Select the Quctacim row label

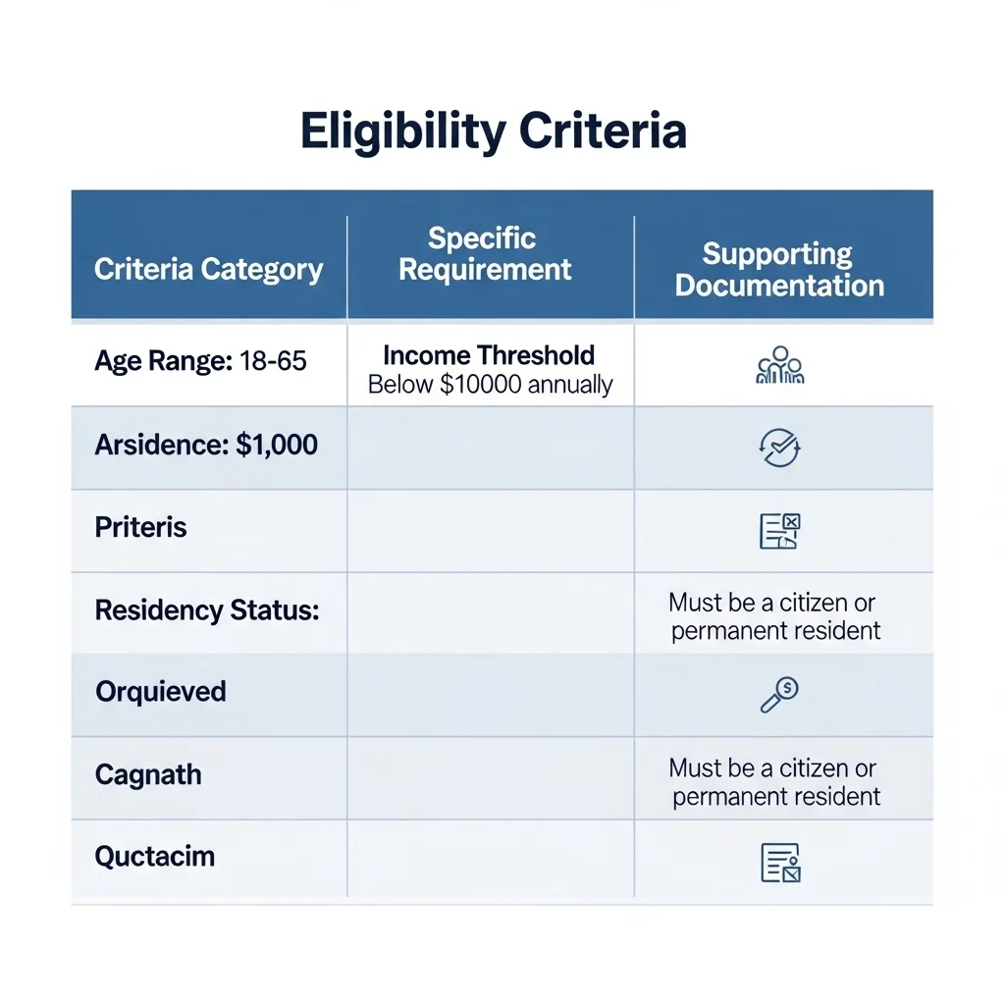coord(154,857)
